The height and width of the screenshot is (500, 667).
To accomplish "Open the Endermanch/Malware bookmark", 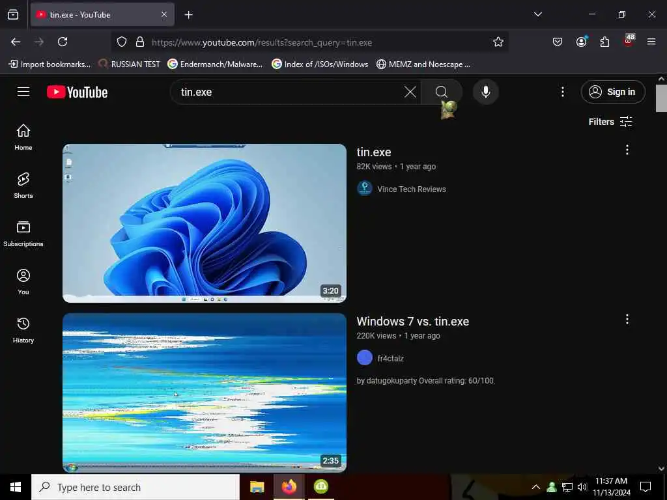I will tap(215, 64).
